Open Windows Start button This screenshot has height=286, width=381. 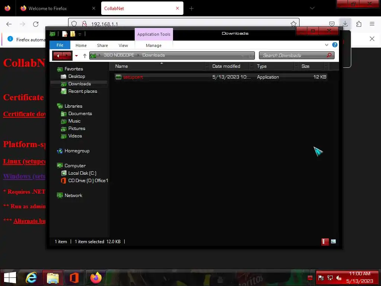(x=10, y=278)
